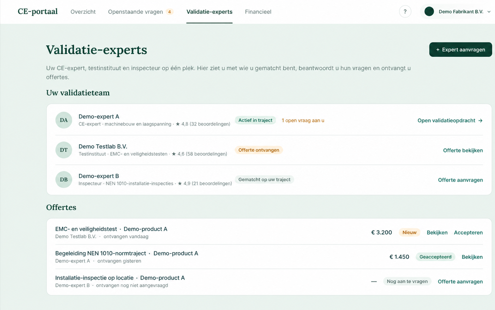Click Offerte bekijken for Demo Testlab B.V.
Viewport: 495px width, 310px height.
coord(463,150)
